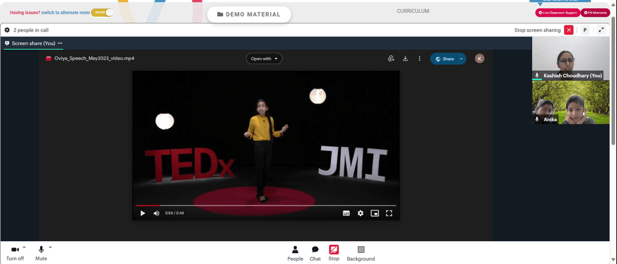Image resolution: width=617 pixels, height=264 pixels.
Task: Click the video file type icon
Action: pyautogui.click(x=49, y=59)
